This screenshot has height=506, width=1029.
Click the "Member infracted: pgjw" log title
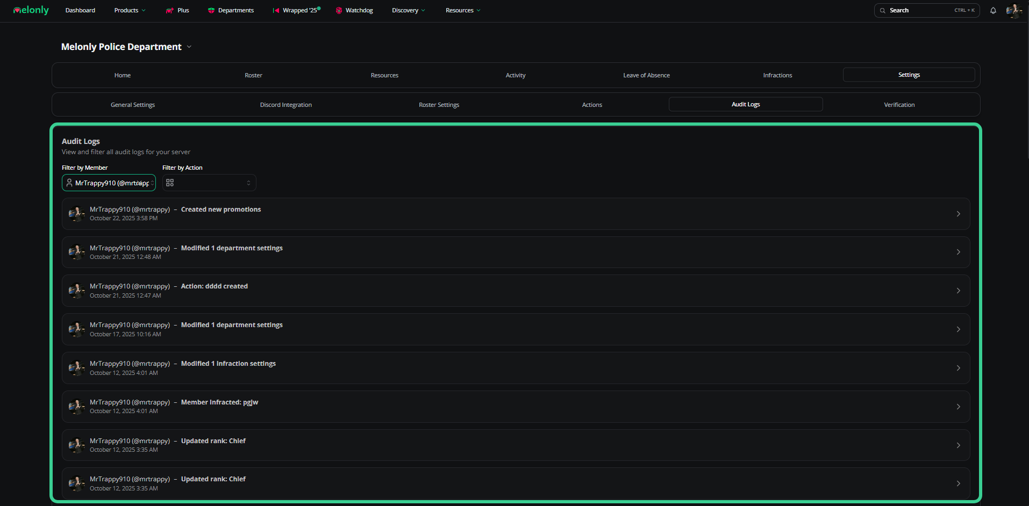pos(220,402)
